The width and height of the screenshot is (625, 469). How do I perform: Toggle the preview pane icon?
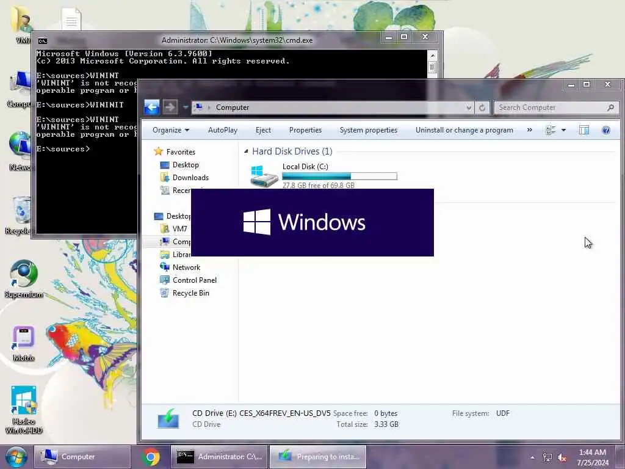pyautogui.click(x=584, y=130)
